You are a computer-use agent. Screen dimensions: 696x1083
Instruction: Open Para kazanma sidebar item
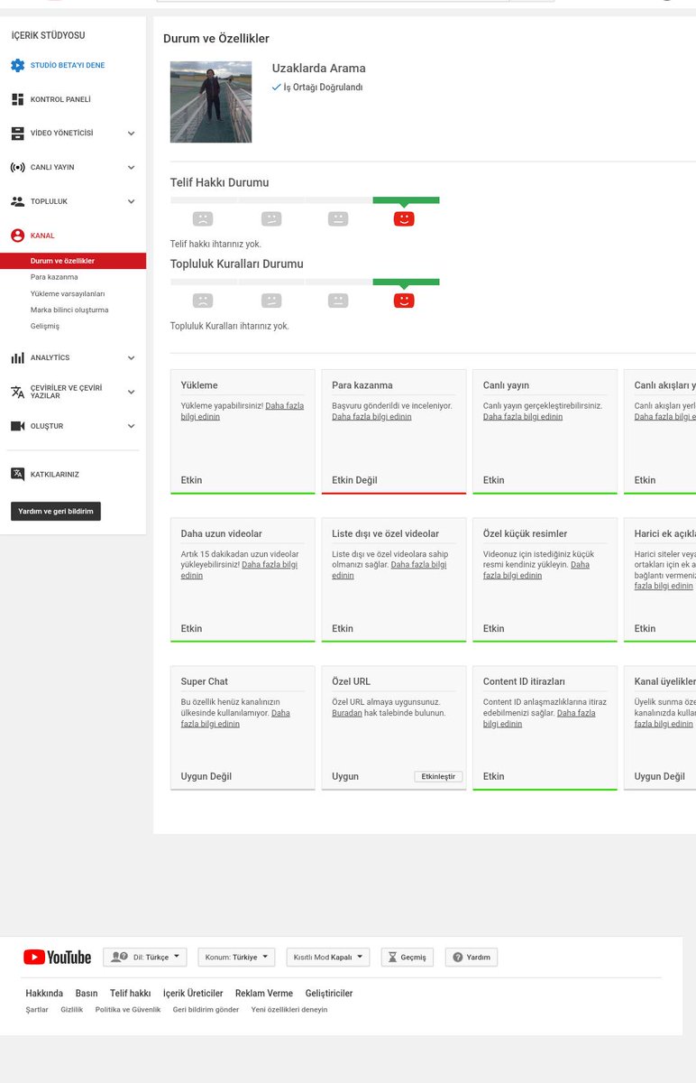click(54, 277)
